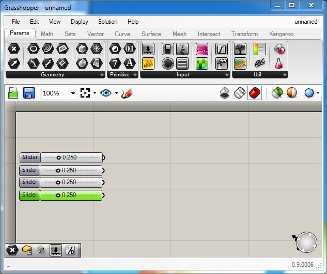Pick the pink flask icon in Util
Image resolution: width=327 pixels, height=274 pixels.
[x=279, y=63]
